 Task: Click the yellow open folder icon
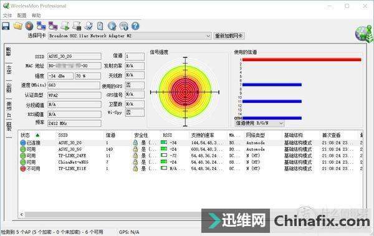tap(17, 26)
